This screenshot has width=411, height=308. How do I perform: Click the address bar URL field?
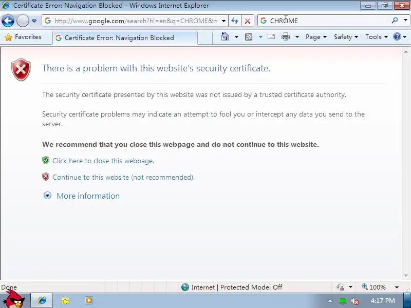point(136,21)
